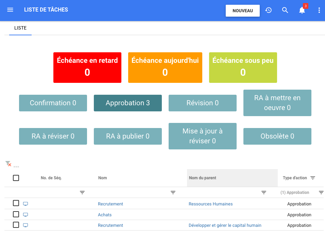Switch to the LISTE tab
Screen dimensions: 325x237
(x=20, y=28)
